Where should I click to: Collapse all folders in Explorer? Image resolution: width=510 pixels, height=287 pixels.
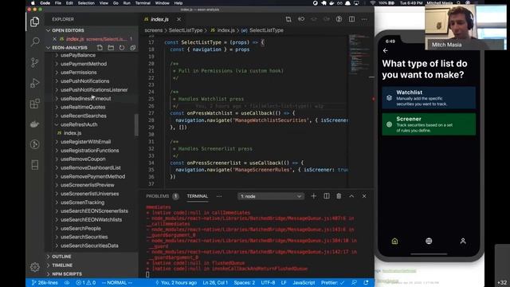(133, 48)
